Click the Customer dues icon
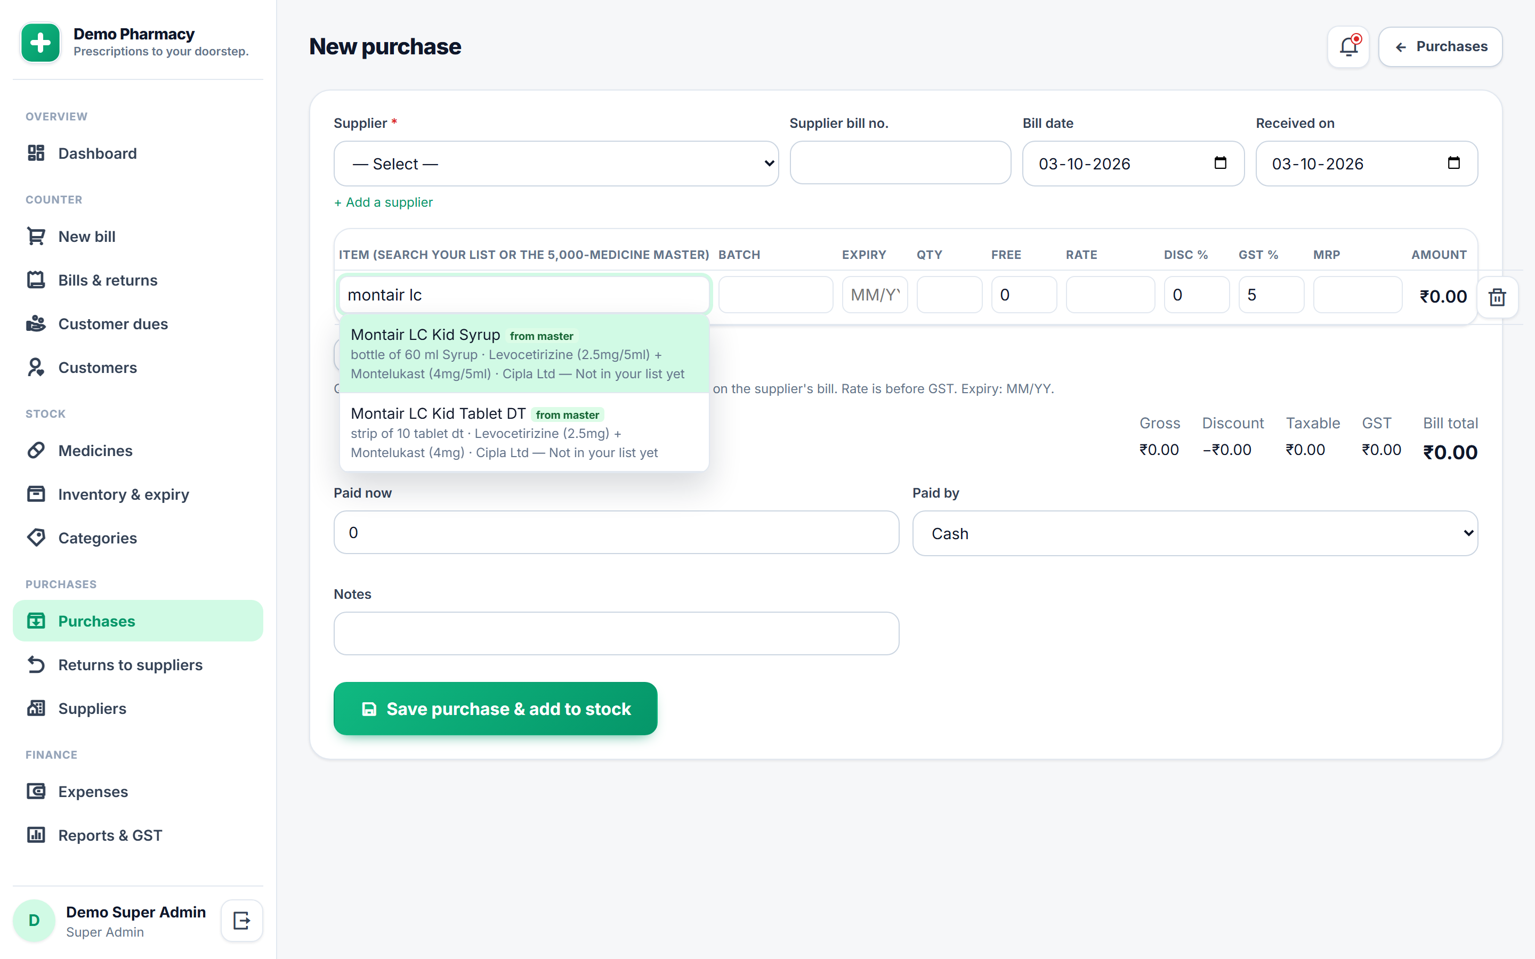 click(x=36, y=323)
